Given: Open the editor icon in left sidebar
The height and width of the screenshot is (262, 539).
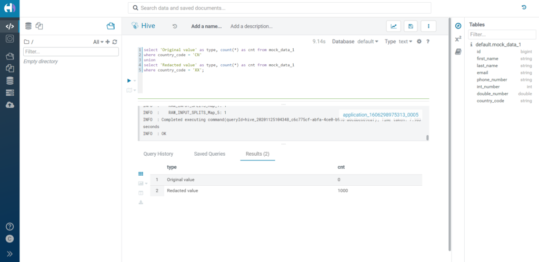Looking at the screenshot, I should point(9,26).
